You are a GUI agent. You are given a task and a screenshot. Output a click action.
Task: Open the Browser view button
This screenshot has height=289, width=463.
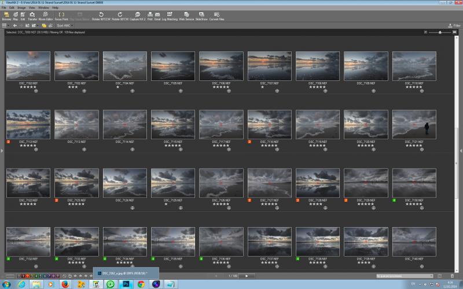6,16
